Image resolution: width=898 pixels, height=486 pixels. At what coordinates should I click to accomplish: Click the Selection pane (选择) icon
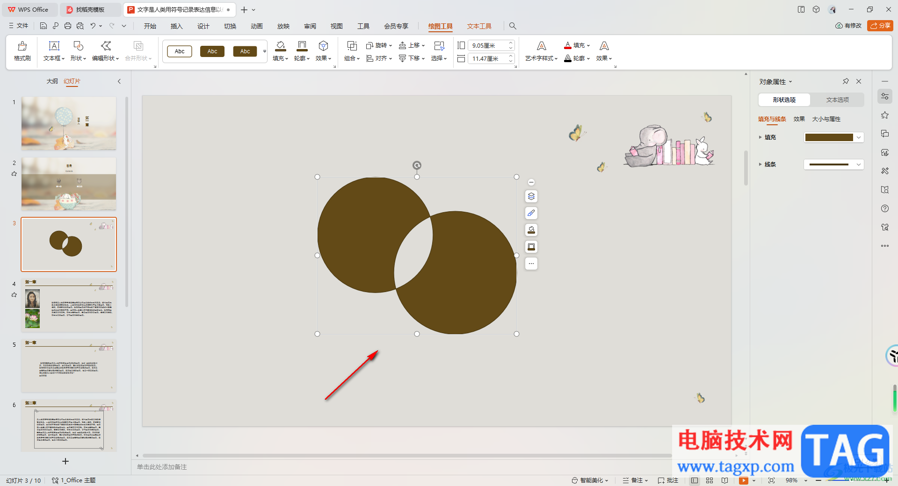coord(439,46)
